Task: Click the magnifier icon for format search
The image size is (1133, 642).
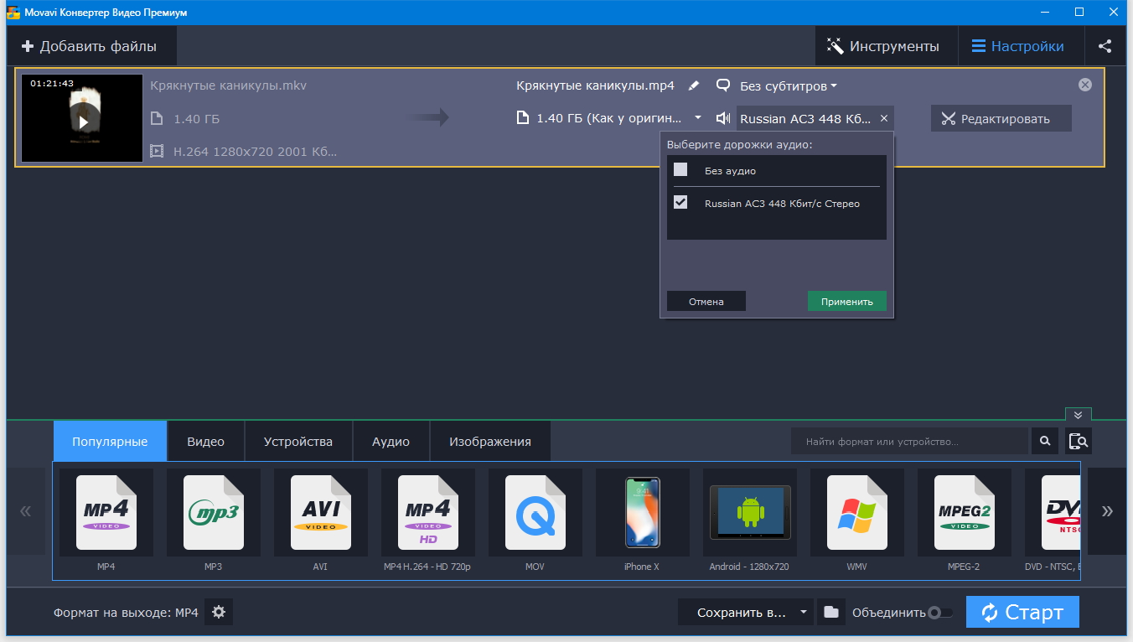Action: pyautogui.click(x=1045, y=441)
